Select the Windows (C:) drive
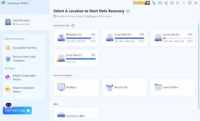This screenshot has height=121, width=200. coord(76,38)
